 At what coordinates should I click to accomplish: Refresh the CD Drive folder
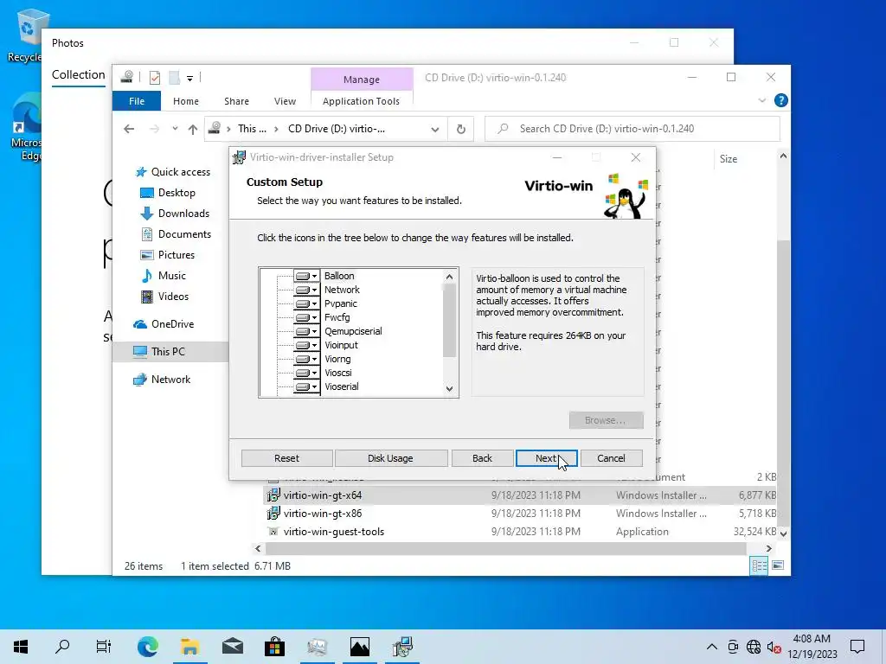click(x=461, y=130)
